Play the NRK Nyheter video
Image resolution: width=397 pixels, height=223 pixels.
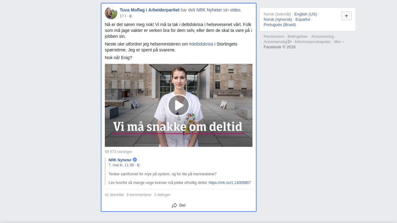click(179, 105)
